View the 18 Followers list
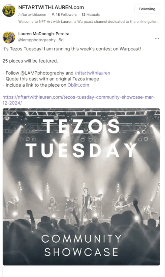This screenshot has width=165, height=277. pyautogui.click(x=66, y=15)
